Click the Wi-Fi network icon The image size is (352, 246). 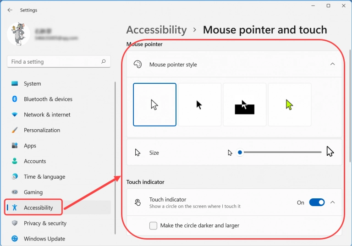tap(15, 115)
